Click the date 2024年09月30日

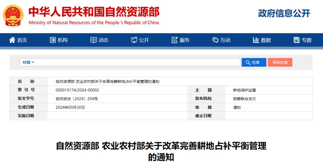(x=70, y=108)
